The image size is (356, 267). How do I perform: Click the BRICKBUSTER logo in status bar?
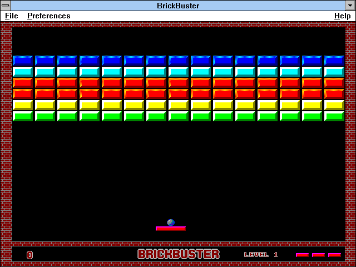(x=179, y=254)
